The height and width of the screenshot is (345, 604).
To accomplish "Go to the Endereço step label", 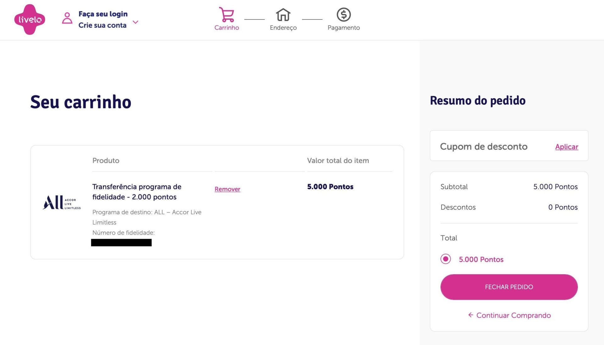I will tap(283, 28).
